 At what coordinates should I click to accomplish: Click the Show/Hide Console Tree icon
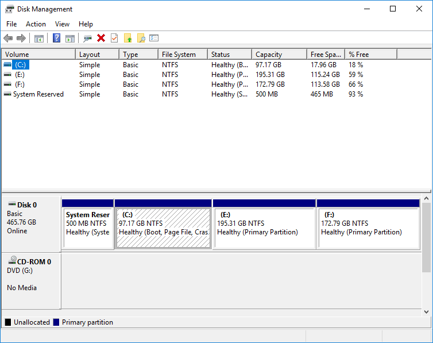39,38
